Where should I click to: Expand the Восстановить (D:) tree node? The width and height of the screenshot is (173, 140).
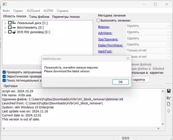tap(5, 27)
